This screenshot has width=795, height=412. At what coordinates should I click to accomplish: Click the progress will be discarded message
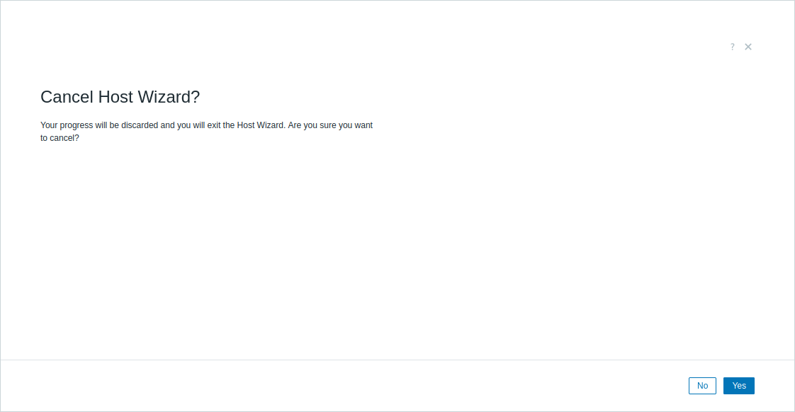click(206, 132)
